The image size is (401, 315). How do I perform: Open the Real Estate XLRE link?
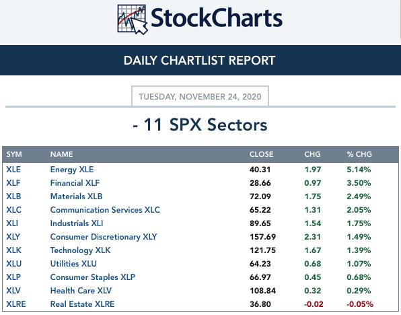[x=82, y=304]
